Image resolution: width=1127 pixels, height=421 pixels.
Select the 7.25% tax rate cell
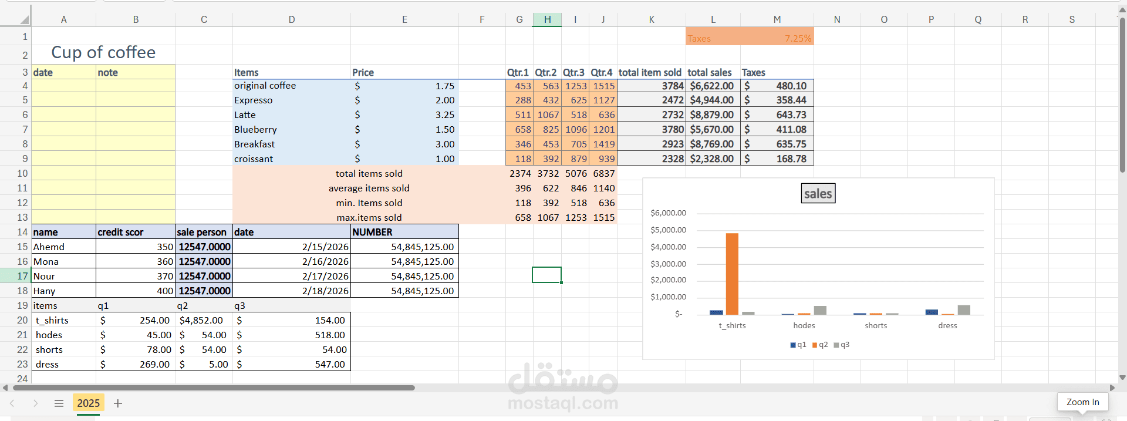(x=777, y=36)
